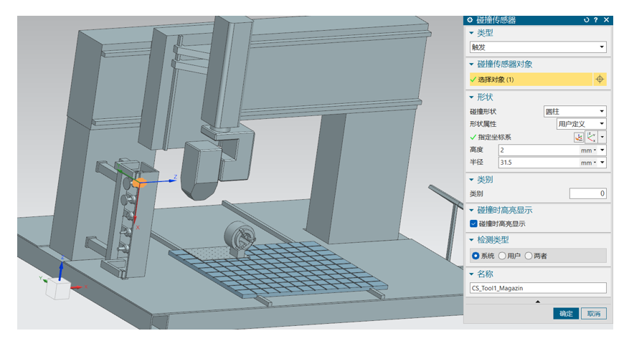
Task: Click the 名称 field with CS_Tool1_Magazin
Action: pos(538,288)
